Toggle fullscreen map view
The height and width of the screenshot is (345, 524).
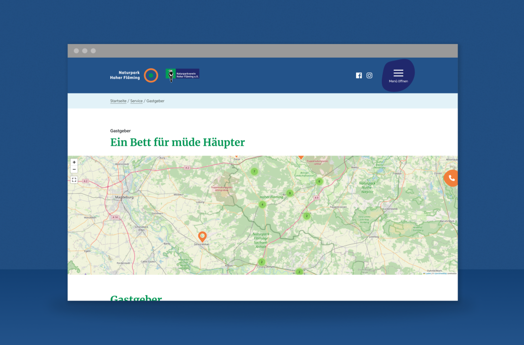coord(74,179)
